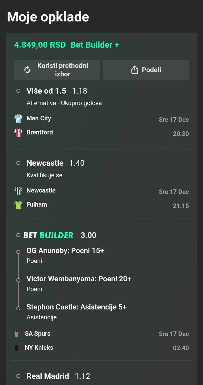Tap the Brentford striped jersey icon

(x=18, y=133)
